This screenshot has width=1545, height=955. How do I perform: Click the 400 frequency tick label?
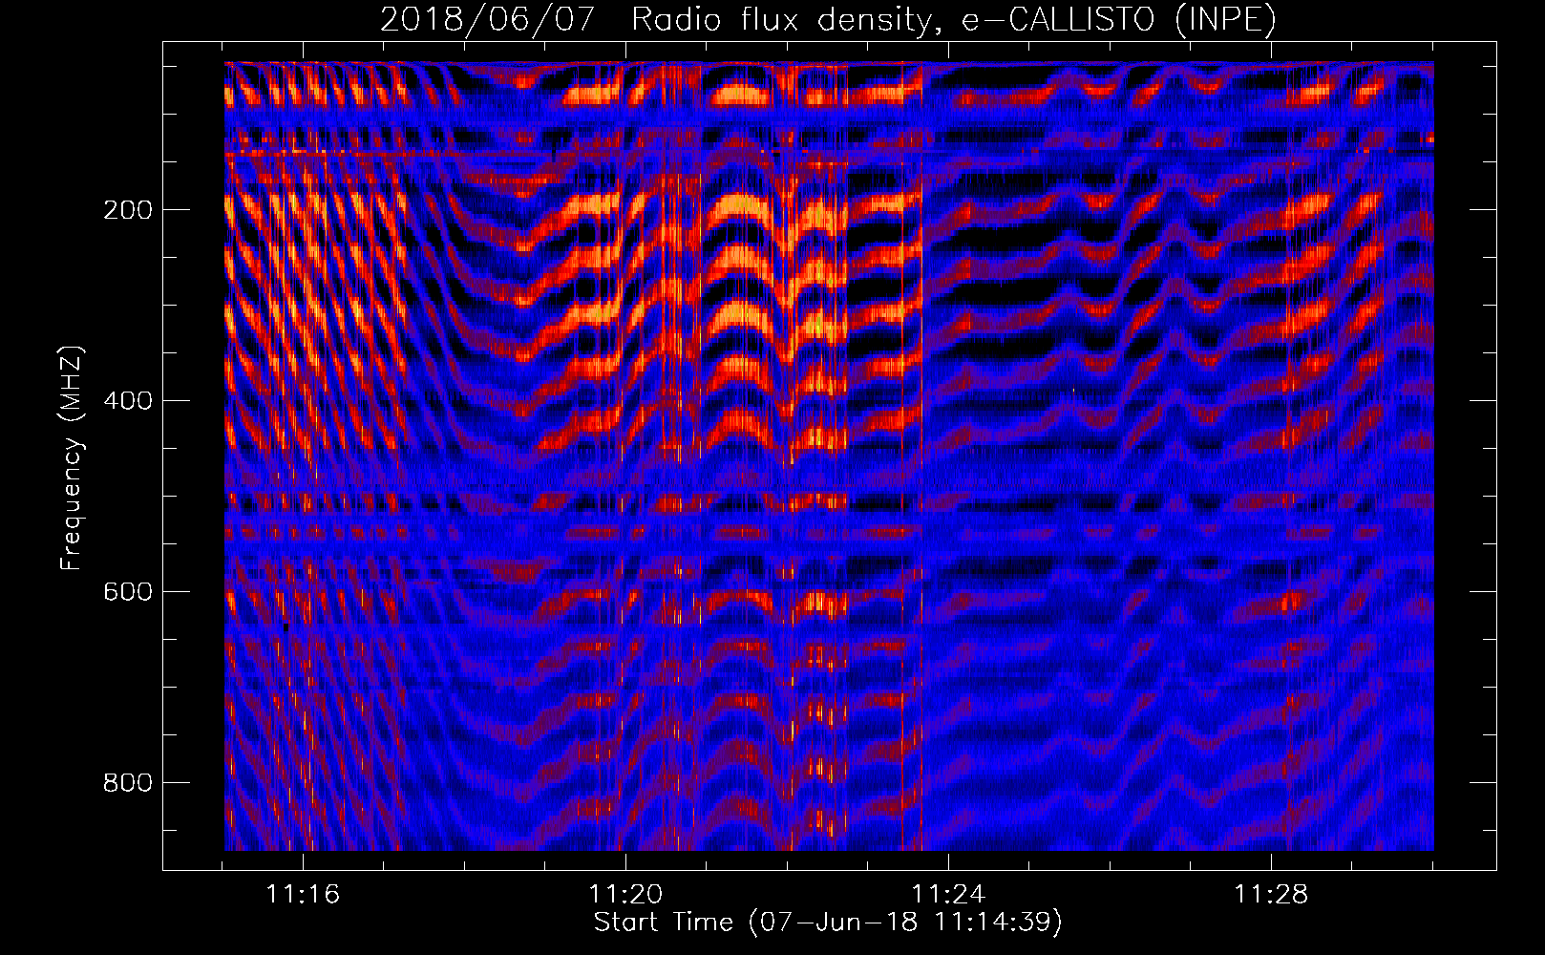pos(128,401)
